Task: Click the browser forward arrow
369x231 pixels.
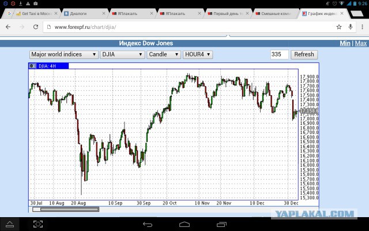Action: coord(22,27)
